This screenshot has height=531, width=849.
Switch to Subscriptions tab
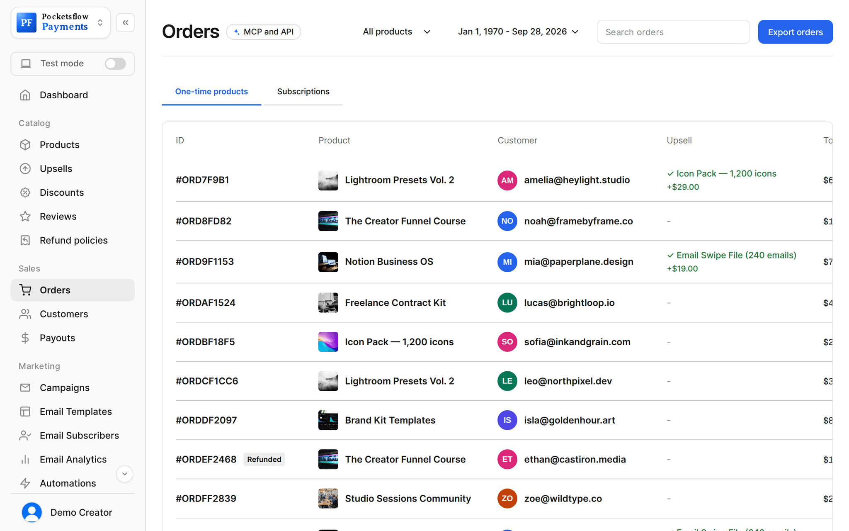(x=303, y=92)
